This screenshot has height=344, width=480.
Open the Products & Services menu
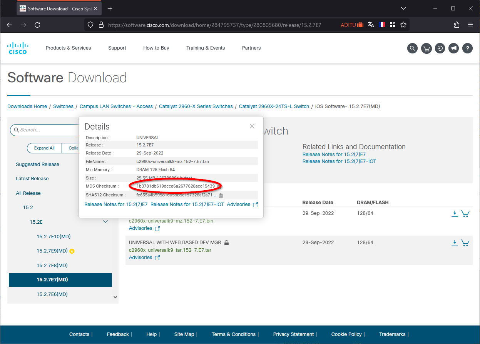pos(68,48)
